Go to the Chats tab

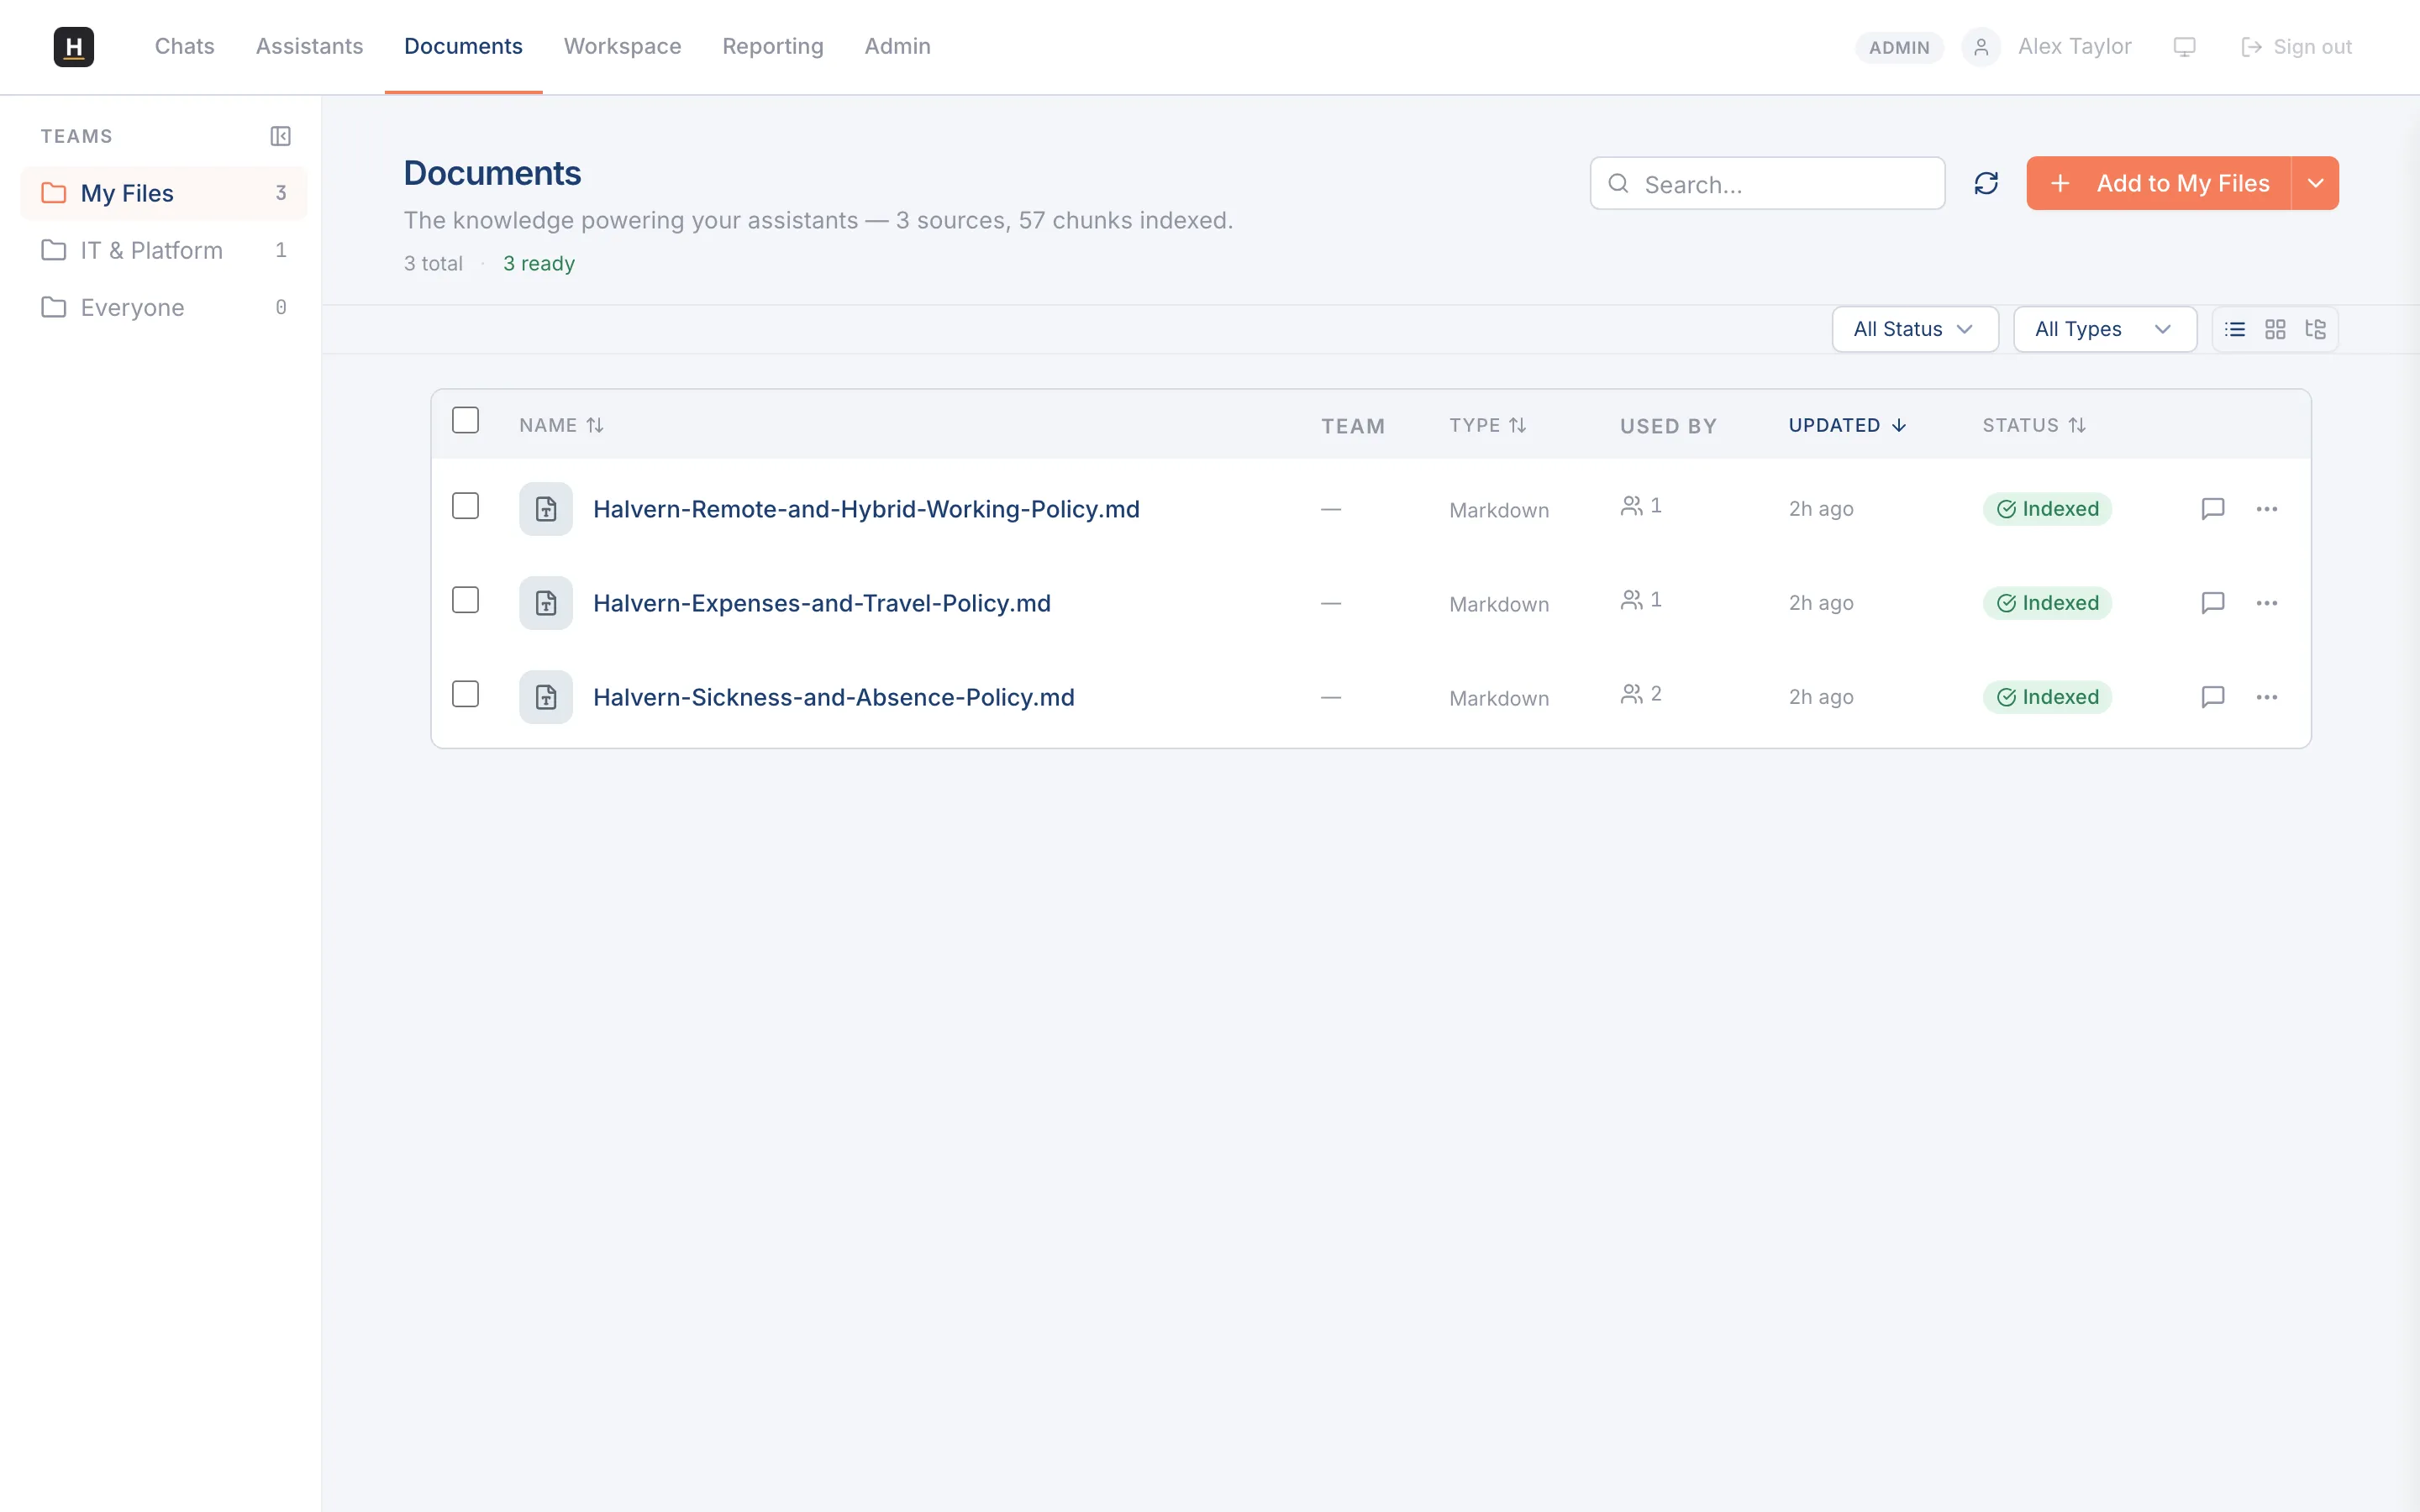[x=185, y=47]
